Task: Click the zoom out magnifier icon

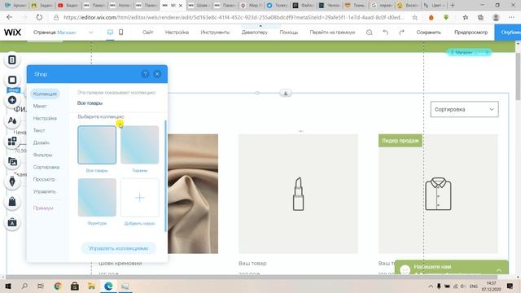Action: click(369, 33)
